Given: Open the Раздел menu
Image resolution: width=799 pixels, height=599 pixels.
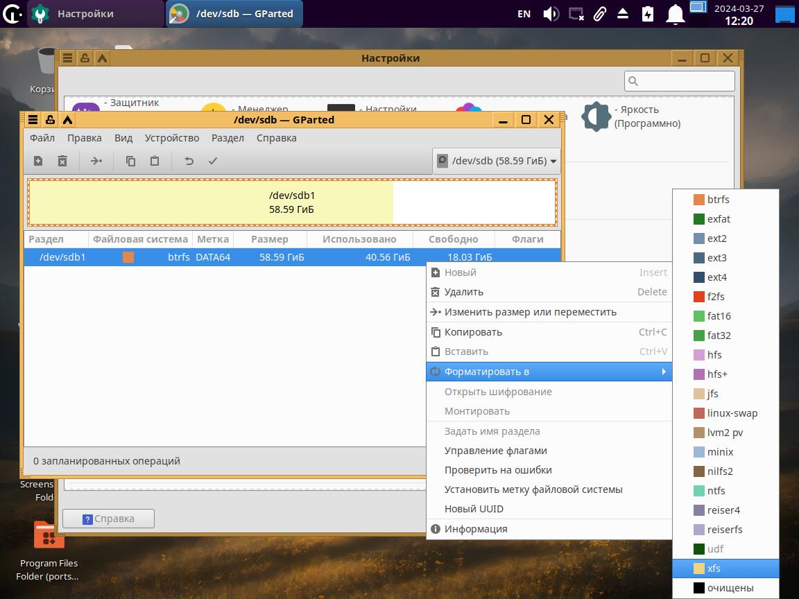Looking at the screenshot, I should tap(227, 138).
